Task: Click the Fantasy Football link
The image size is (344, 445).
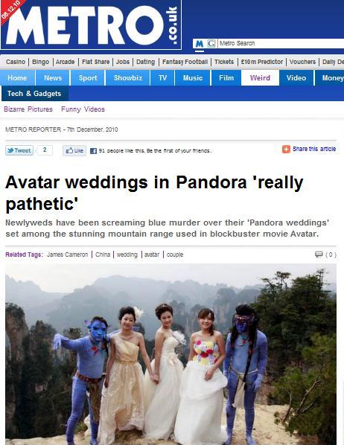Action: coord(185,62)
